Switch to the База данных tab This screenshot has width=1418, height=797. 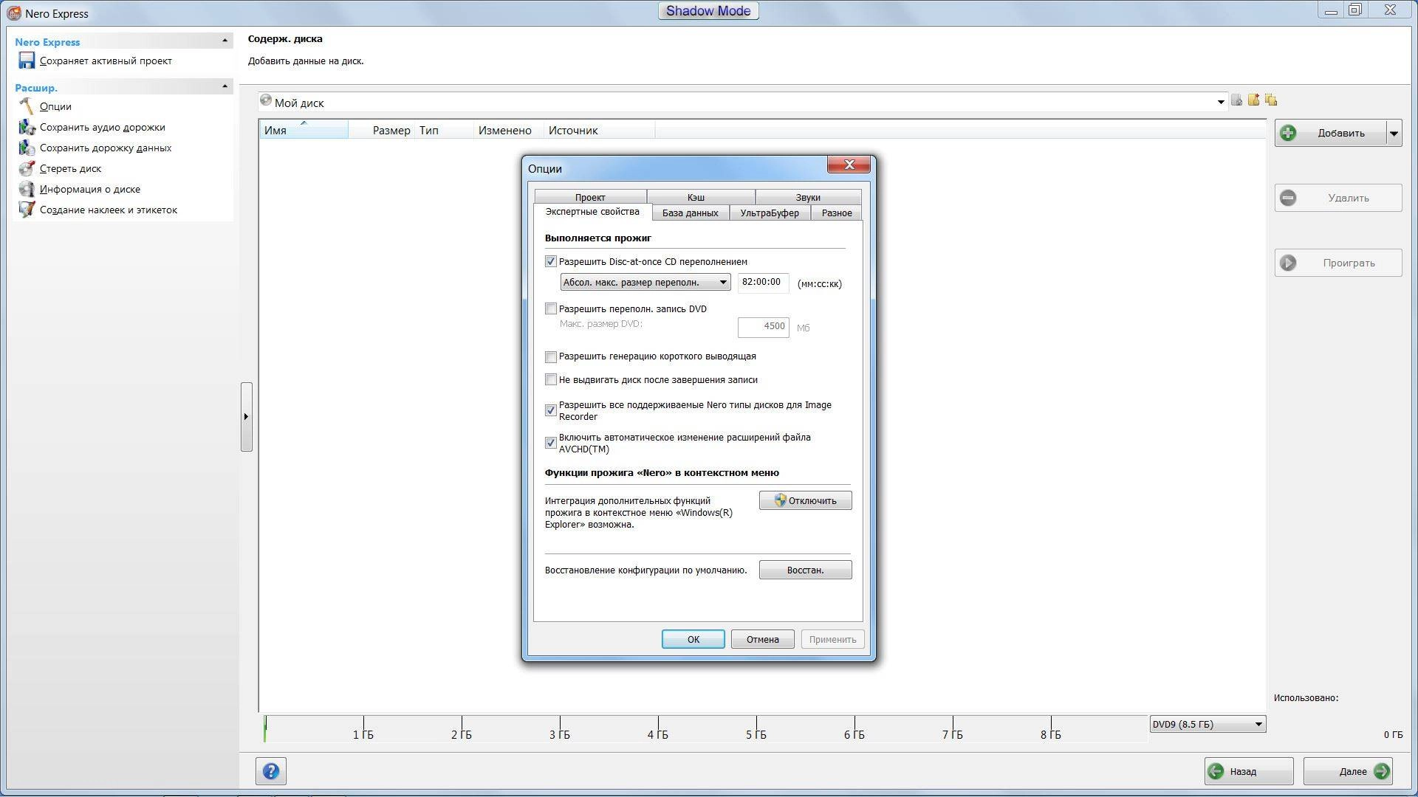(x=690, y=213)
